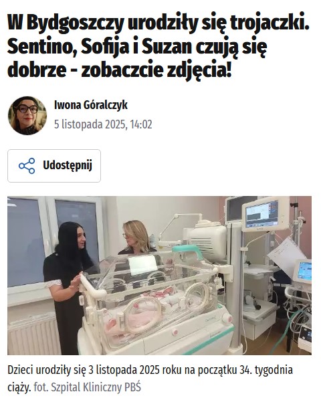Click the upper medical monitor screen in the photo
The width and height of the screenshot is (321, 398).
click(264, 214)
